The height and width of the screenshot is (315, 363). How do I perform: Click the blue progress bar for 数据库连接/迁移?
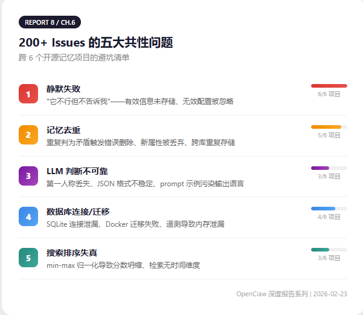click(329, 209)
